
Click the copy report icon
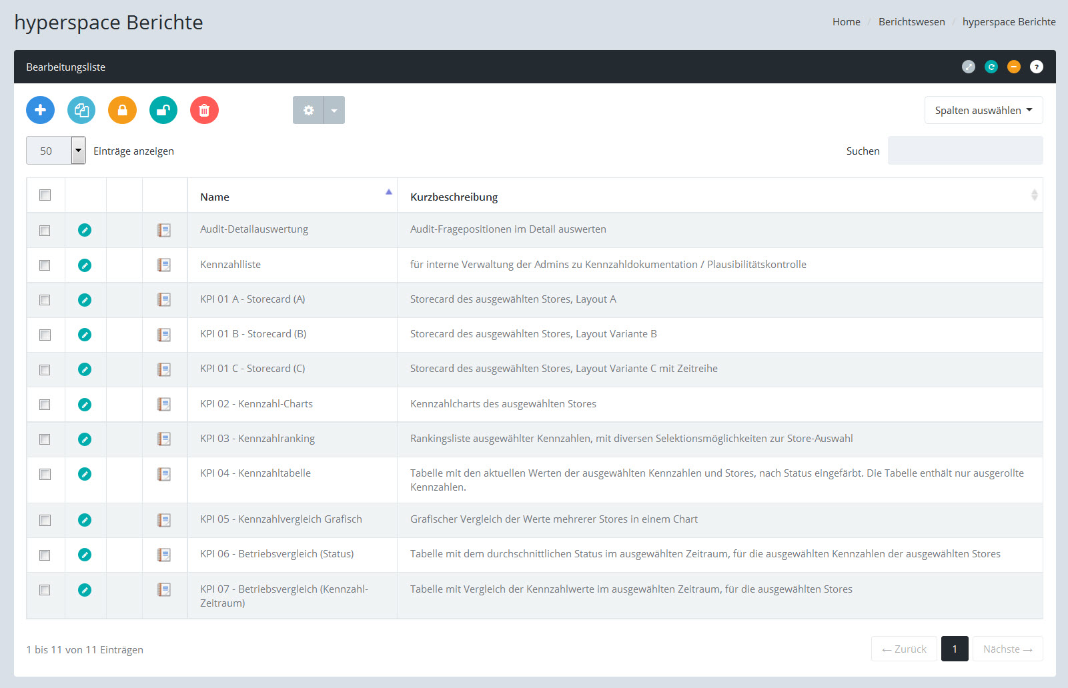click(81, 110)
